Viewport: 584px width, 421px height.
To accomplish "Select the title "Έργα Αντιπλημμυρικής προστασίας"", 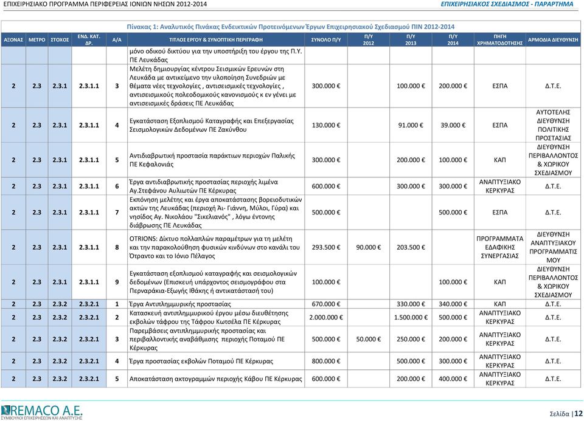I will (180, 304).
